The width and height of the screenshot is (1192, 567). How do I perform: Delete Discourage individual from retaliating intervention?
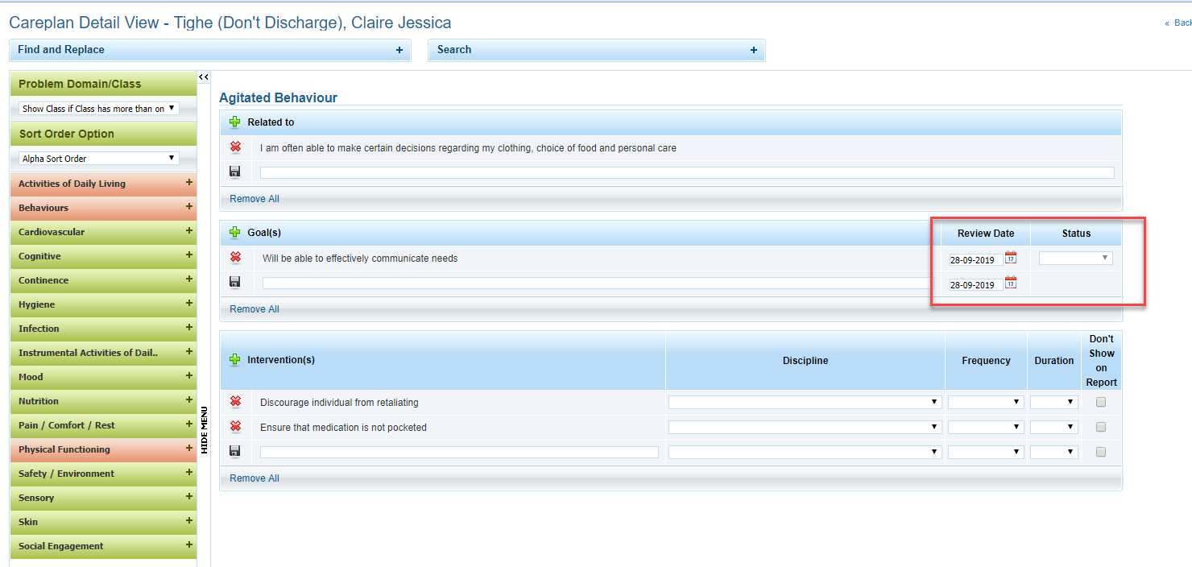(235, 402)
